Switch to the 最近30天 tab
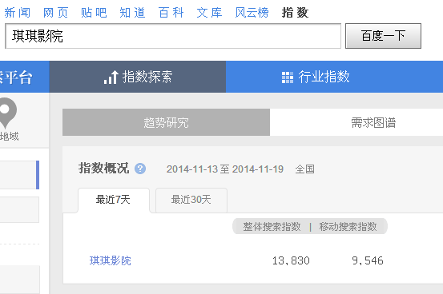The height and width of the screenshot is (294, 443). point(191,200)
